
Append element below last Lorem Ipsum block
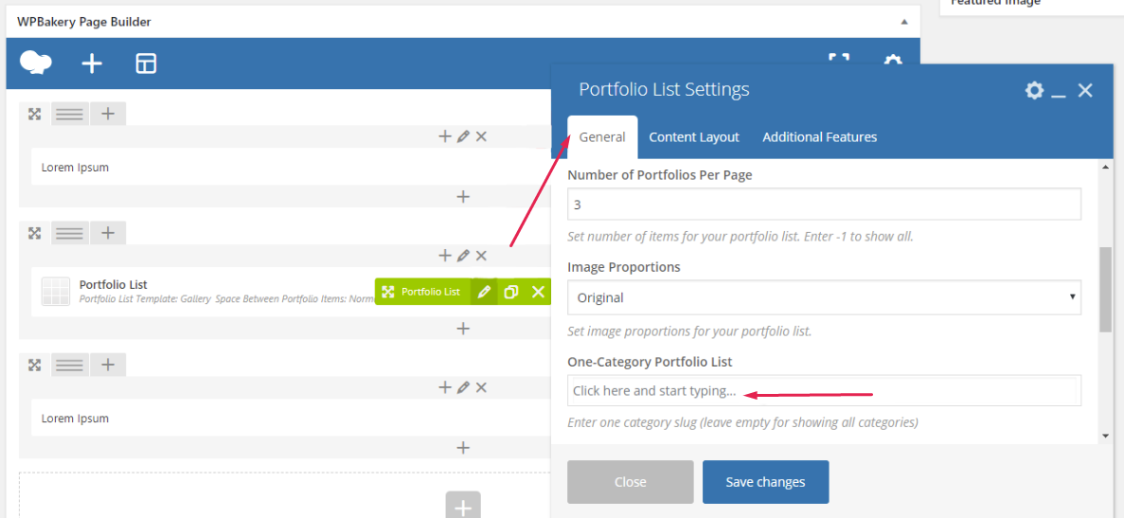pyautogui.click(x=463, y=447)
